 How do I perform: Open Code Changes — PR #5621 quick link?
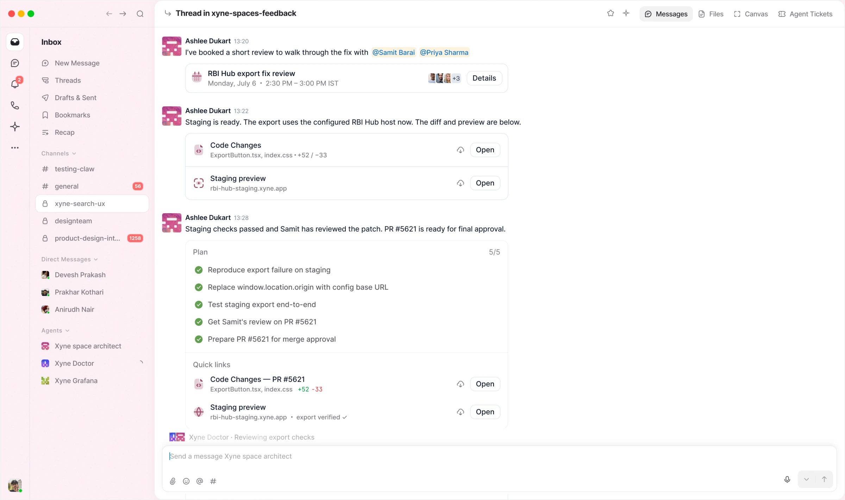(485, 384)
